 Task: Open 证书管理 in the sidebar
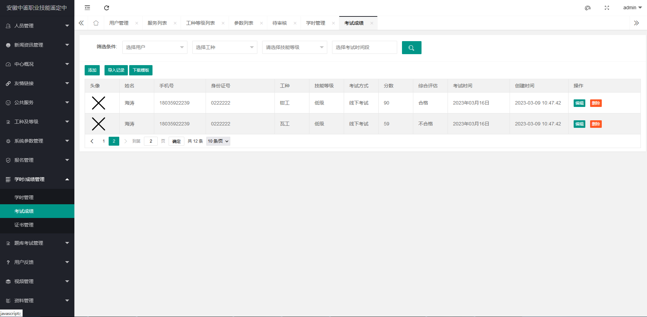(37, 225)
